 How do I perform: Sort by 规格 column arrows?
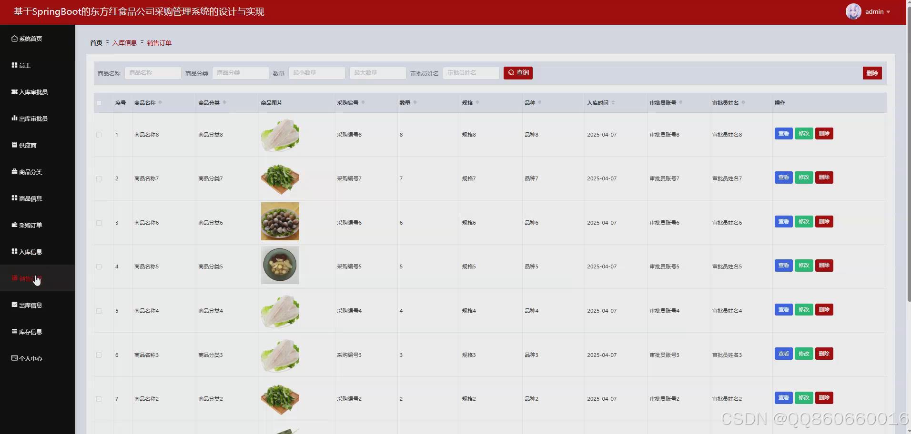pos(477,103)
